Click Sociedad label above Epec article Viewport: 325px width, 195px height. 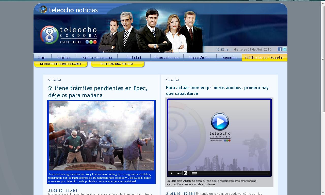[55, 80]
